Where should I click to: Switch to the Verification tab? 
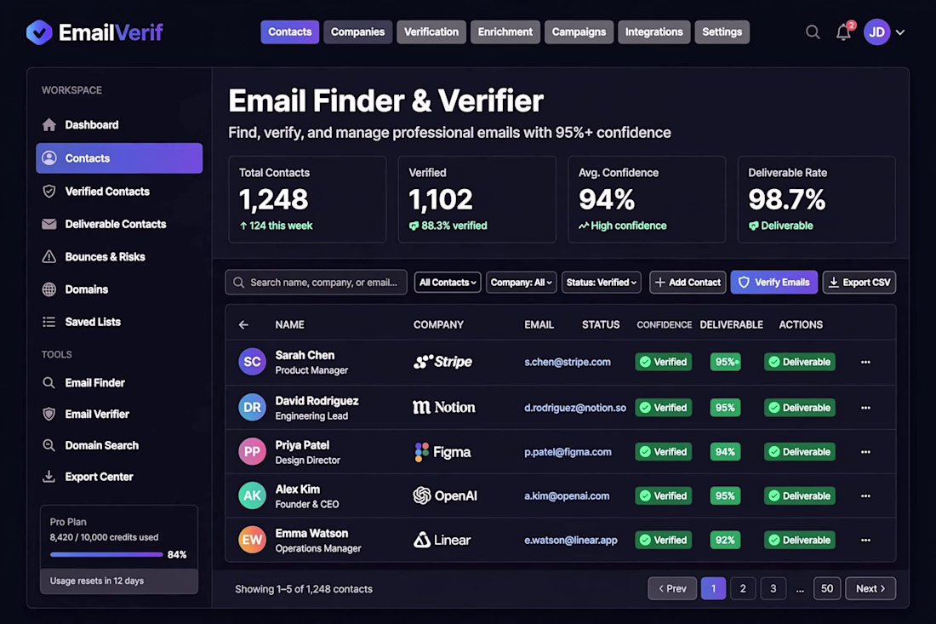coord(431,32)
